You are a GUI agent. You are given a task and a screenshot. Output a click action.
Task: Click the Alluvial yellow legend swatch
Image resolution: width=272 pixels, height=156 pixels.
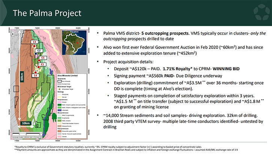tap(60, 97)
